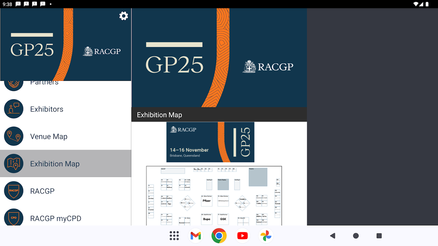Tap the Exhibitors speech-bubble icon
The height and width of the screenshot is (246, 438).
[x=14, y=109]
